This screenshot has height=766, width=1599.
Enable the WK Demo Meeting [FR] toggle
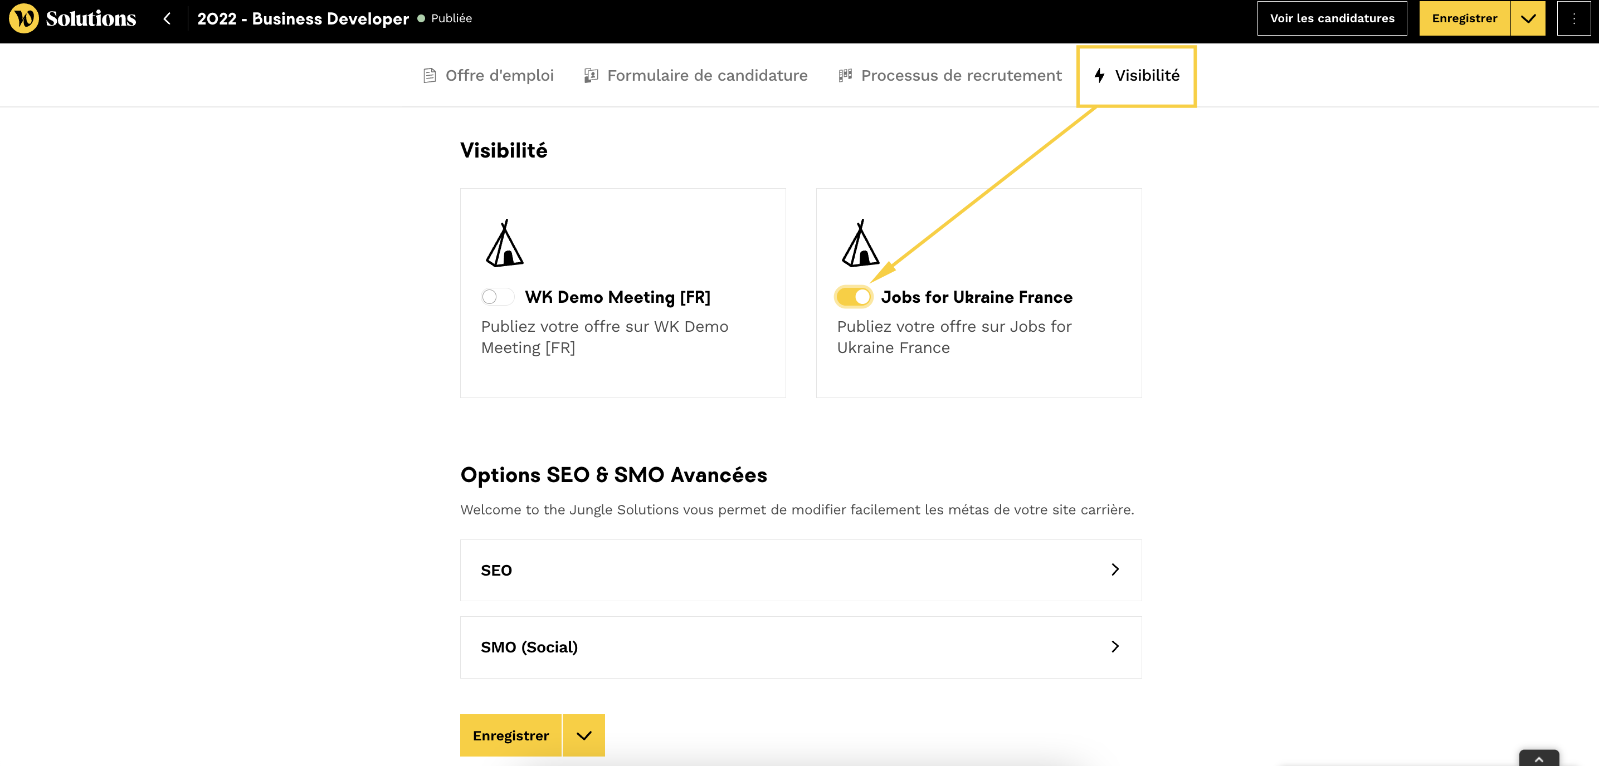point(497,297)
